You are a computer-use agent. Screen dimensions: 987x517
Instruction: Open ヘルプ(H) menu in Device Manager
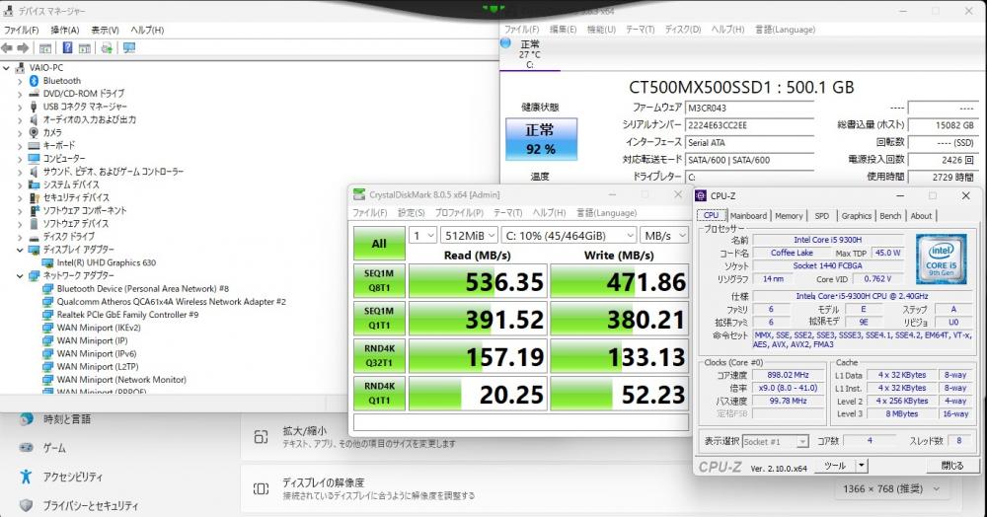[x=147, y=31]
